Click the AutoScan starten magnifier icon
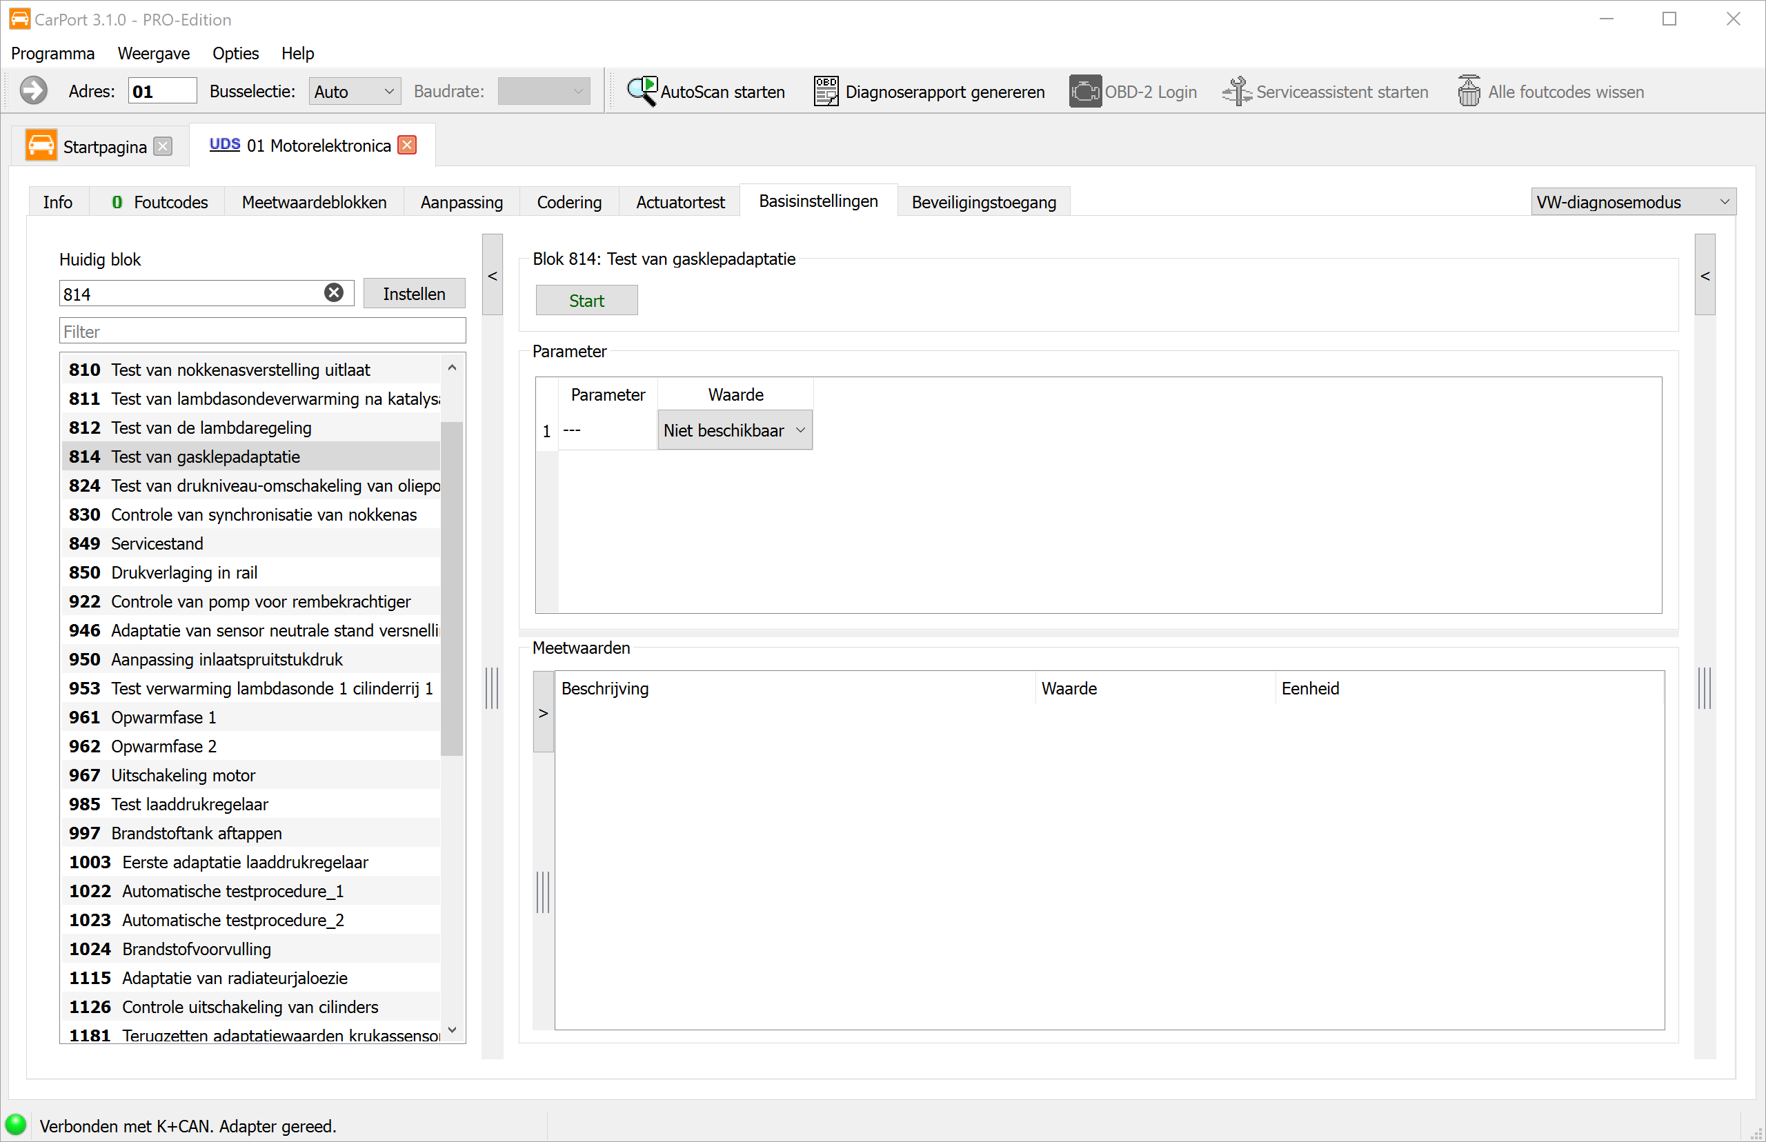Viewport: 1766px width, 1142px height. tap(642, 91)
